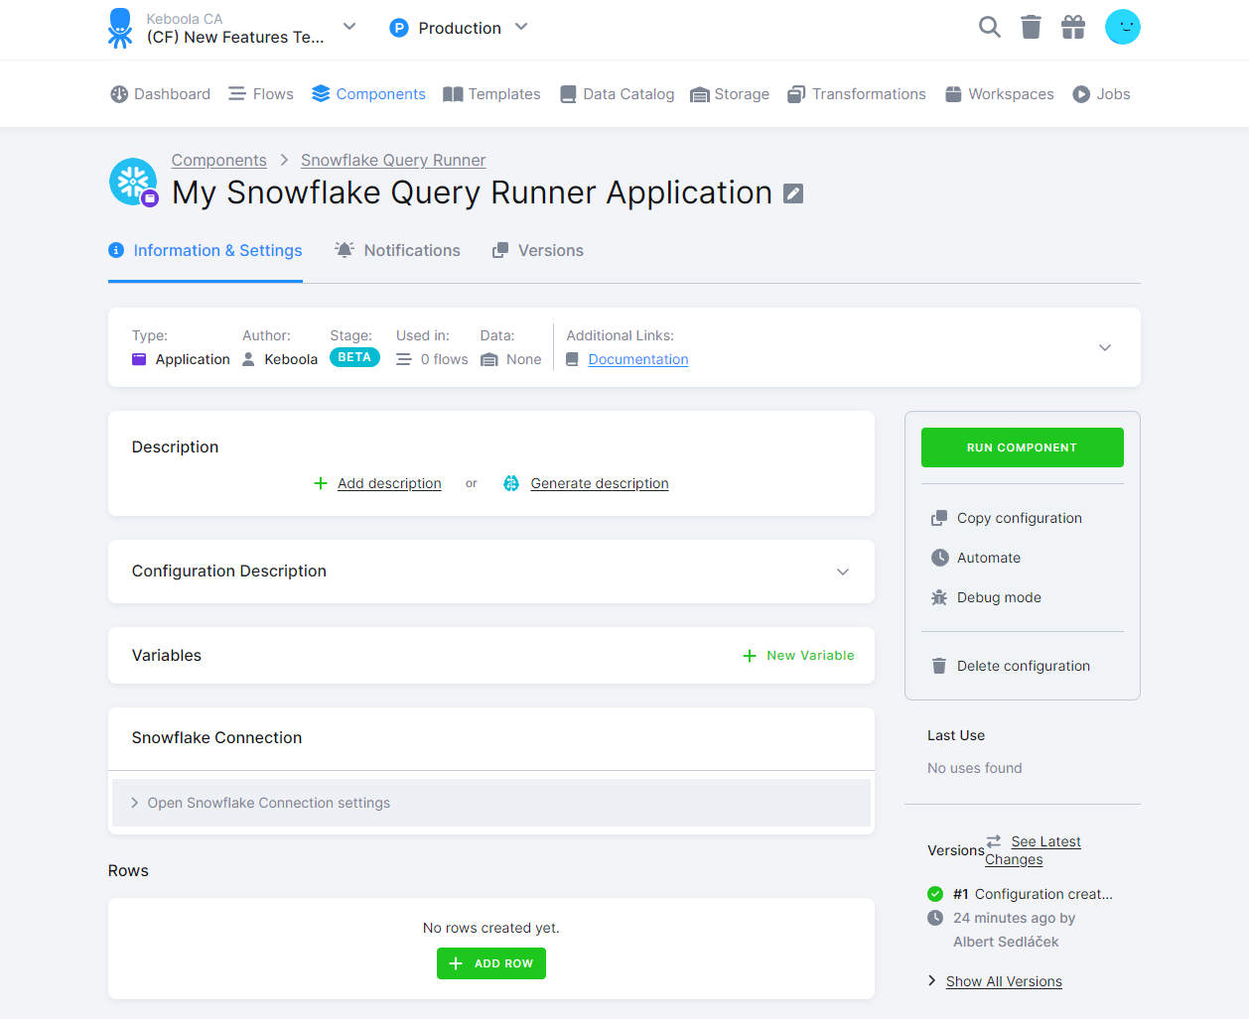The height and width of the screenshot is (1019, 1249).
Task: Switch to the Notifications tab
Action: (397, 250)
